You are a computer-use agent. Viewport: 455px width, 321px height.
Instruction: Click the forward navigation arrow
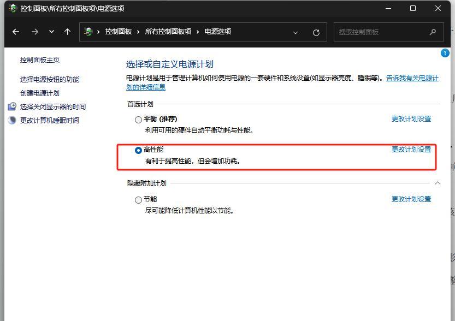click(x=35, y=32)
